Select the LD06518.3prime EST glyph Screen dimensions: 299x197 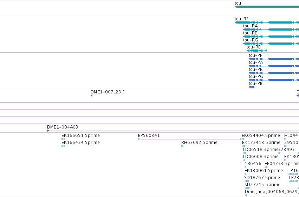click(x=245, y=153)
